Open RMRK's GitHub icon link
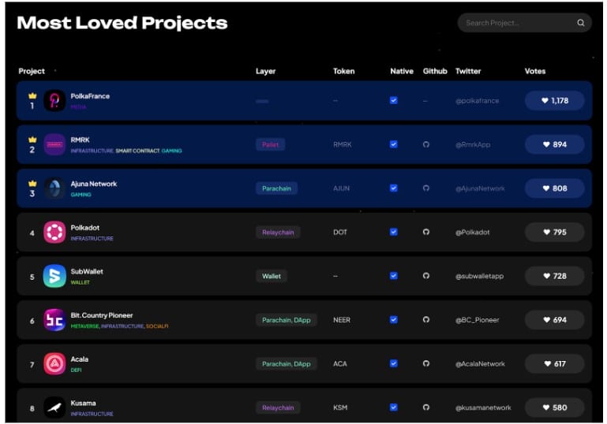This screenshot has height=424, width=607. [426, 144]
